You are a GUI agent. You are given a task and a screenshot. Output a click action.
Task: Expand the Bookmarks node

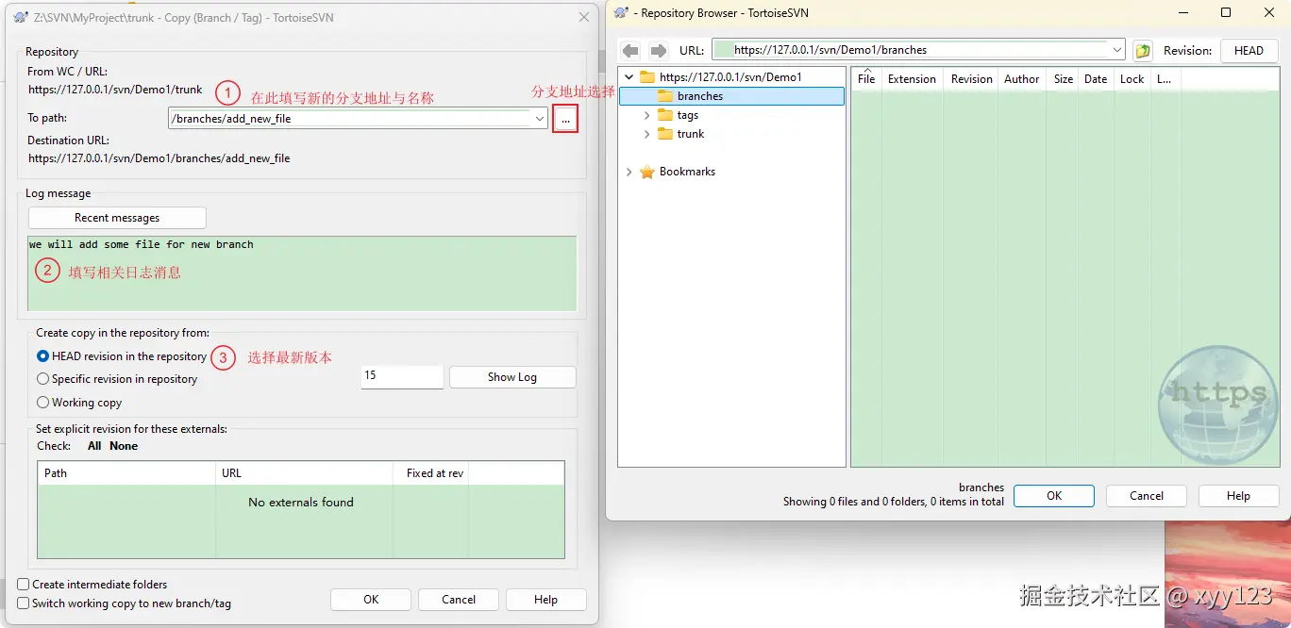tap(629, 172)
